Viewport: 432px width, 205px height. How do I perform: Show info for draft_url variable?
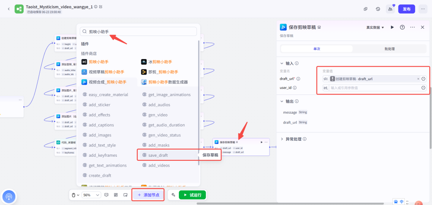[x=298, y=79]
